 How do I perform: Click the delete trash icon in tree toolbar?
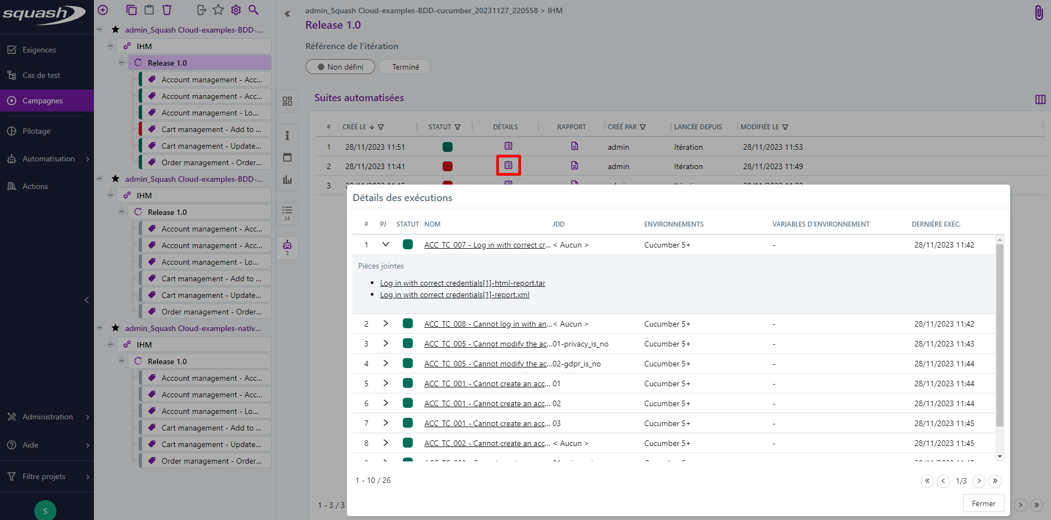(167, 10)
